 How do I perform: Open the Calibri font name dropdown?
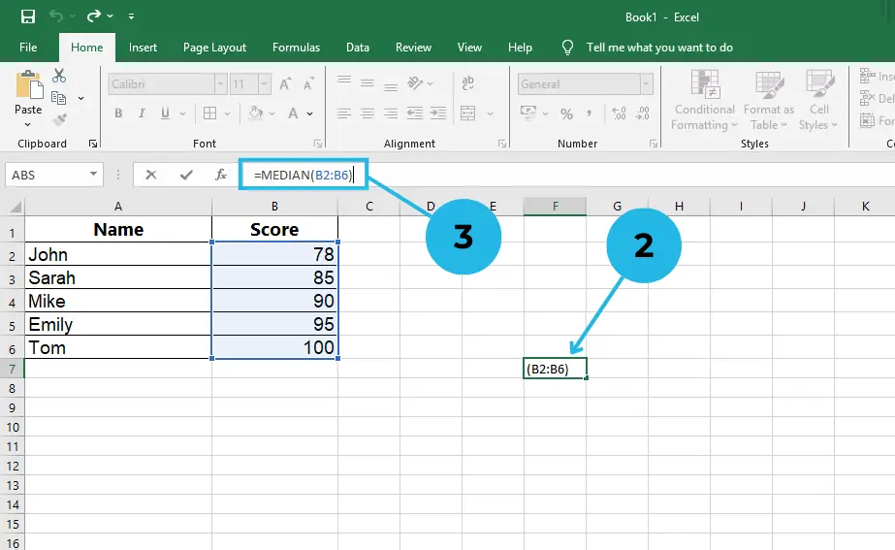pos(220,84)
